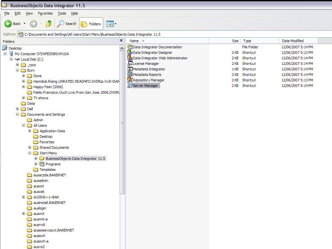This screenshot has height=249, width=332.
Task: Click the green Go arrow icon
Action: pos(49,24)
